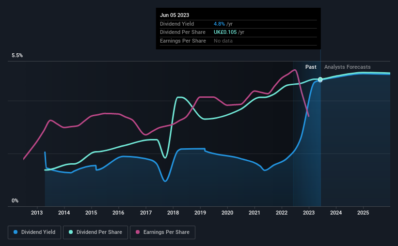398x246 pixels.
Task: Click the pink Earnings Per Share legend dot
Action: pyautogui.click(x=138, y=232)
